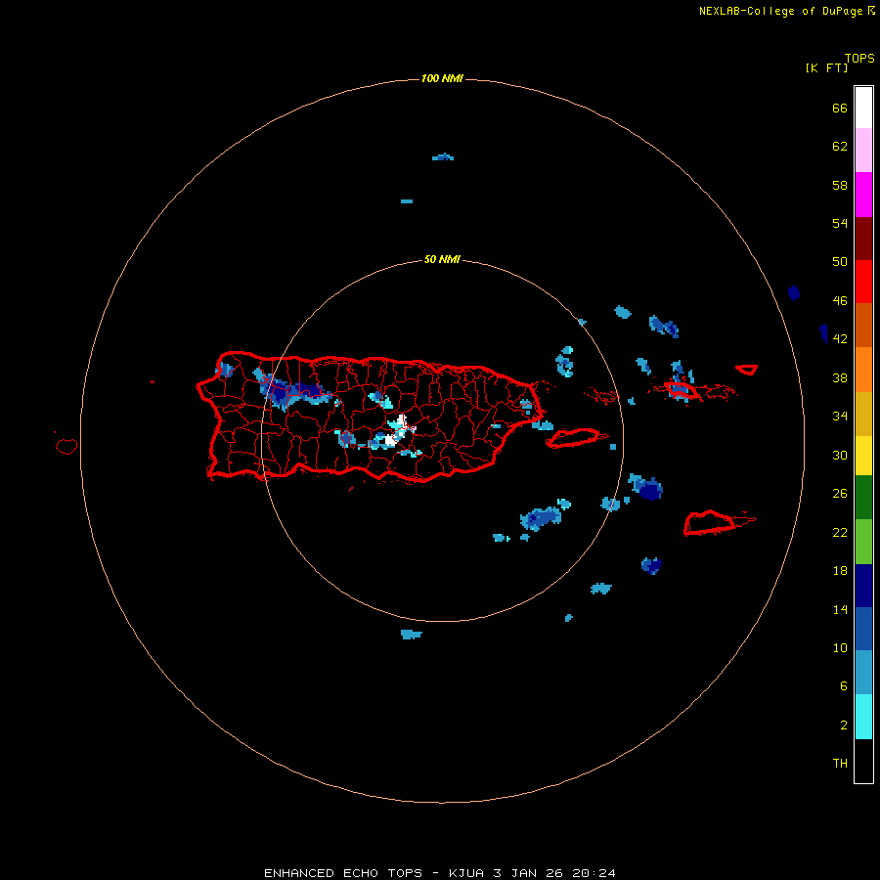This screenshot has width=880, height=880.
Task: Click the legend value 2
Action: (844, 726)
